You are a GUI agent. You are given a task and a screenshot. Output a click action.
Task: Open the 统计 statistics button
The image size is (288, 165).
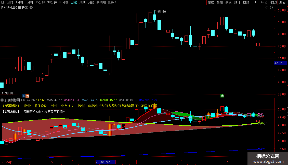[237, 2]
